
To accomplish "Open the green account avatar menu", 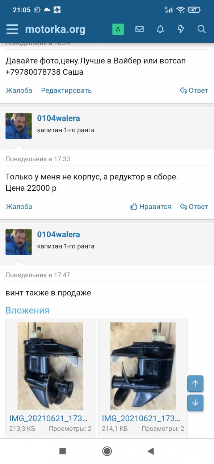I will coord(118,29).
